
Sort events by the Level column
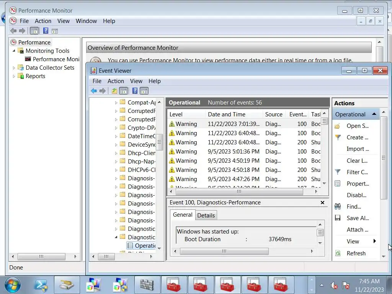[187, 114]
